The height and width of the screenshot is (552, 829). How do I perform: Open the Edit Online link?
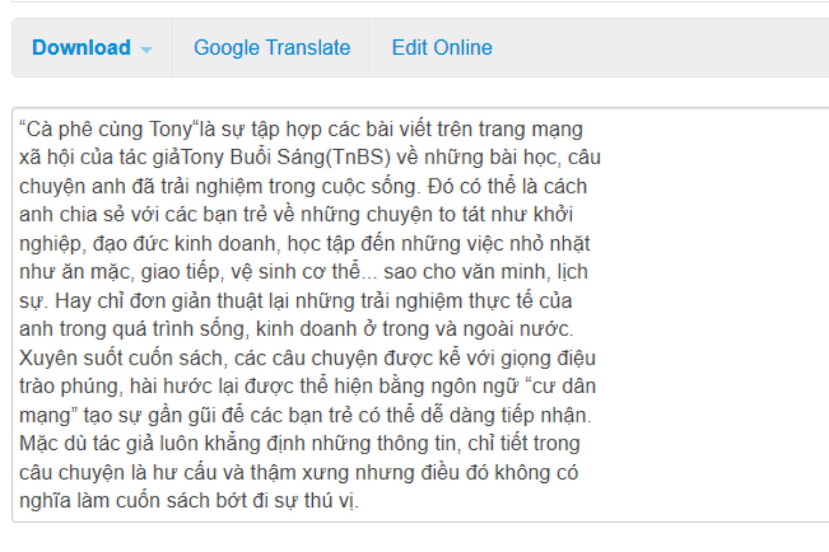click(442, 48)
